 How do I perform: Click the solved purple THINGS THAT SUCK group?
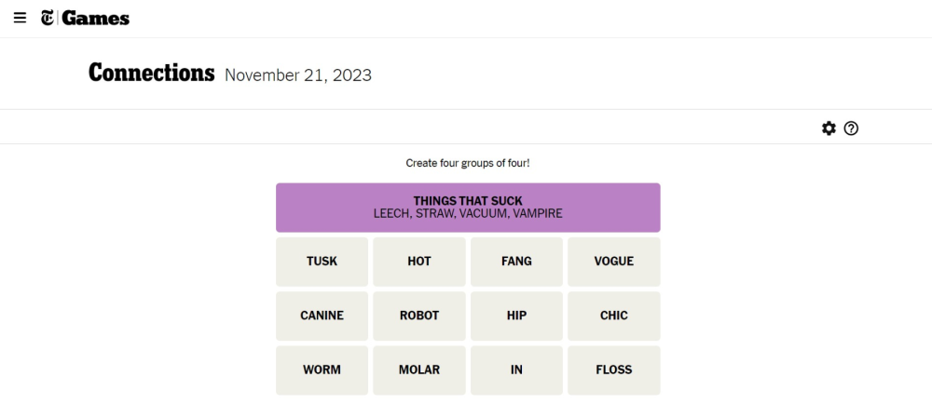click(468, 207)
